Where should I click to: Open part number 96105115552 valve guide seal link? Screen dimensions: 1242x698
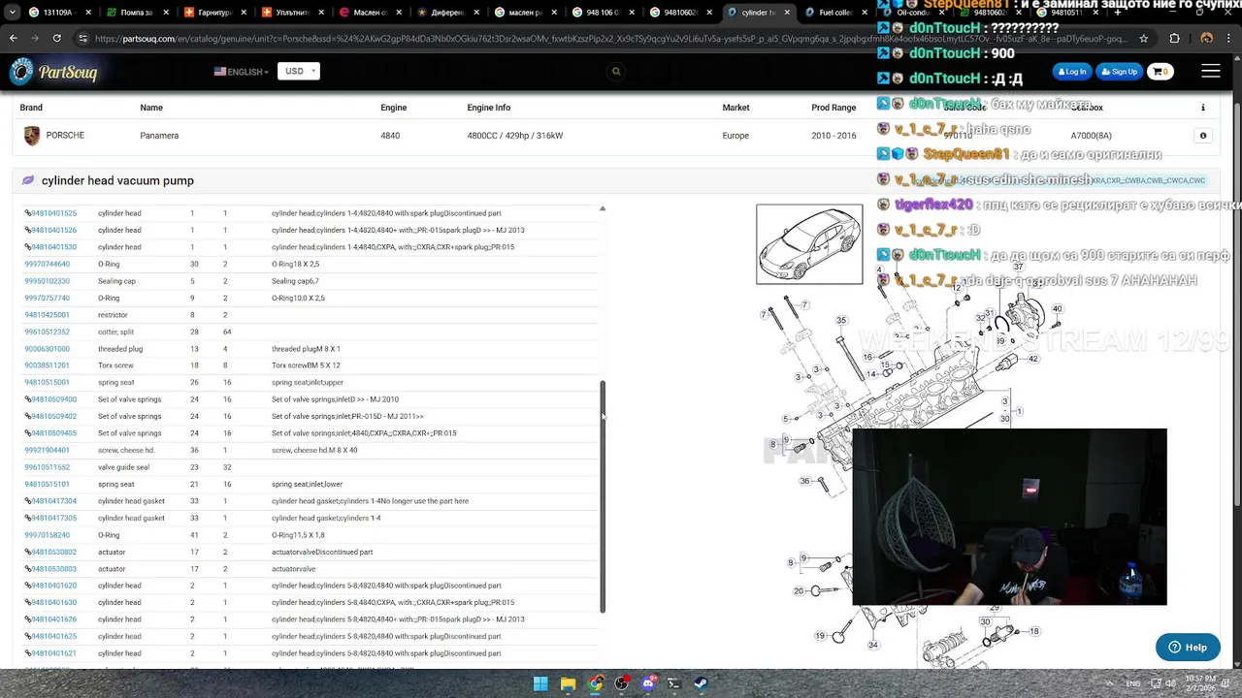pyautogui.click(x=47, y=467)
